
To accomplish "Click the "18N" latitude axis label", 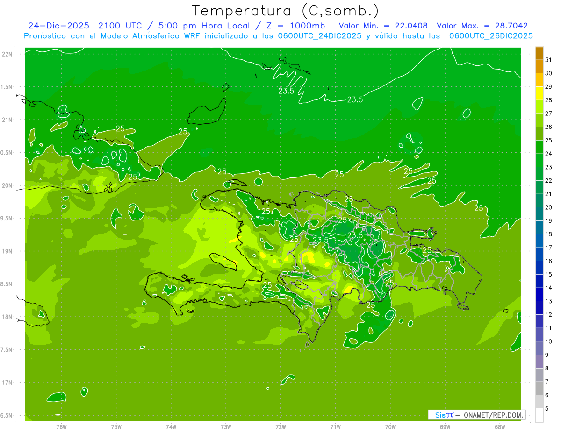I will [7, 317].
